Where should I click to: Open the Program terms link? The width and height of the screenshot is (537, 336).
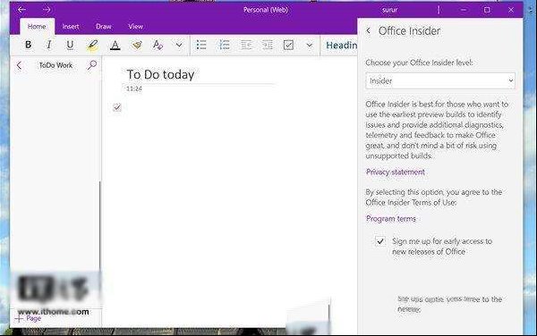(x=391, y=219)
